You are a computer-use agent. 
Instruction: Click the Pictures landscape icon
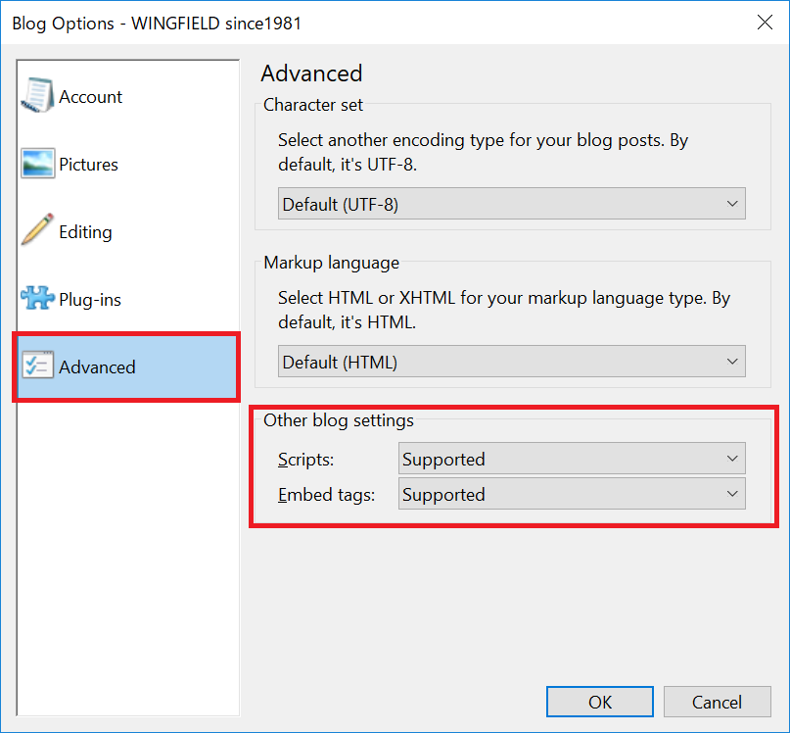pos(37,164)
